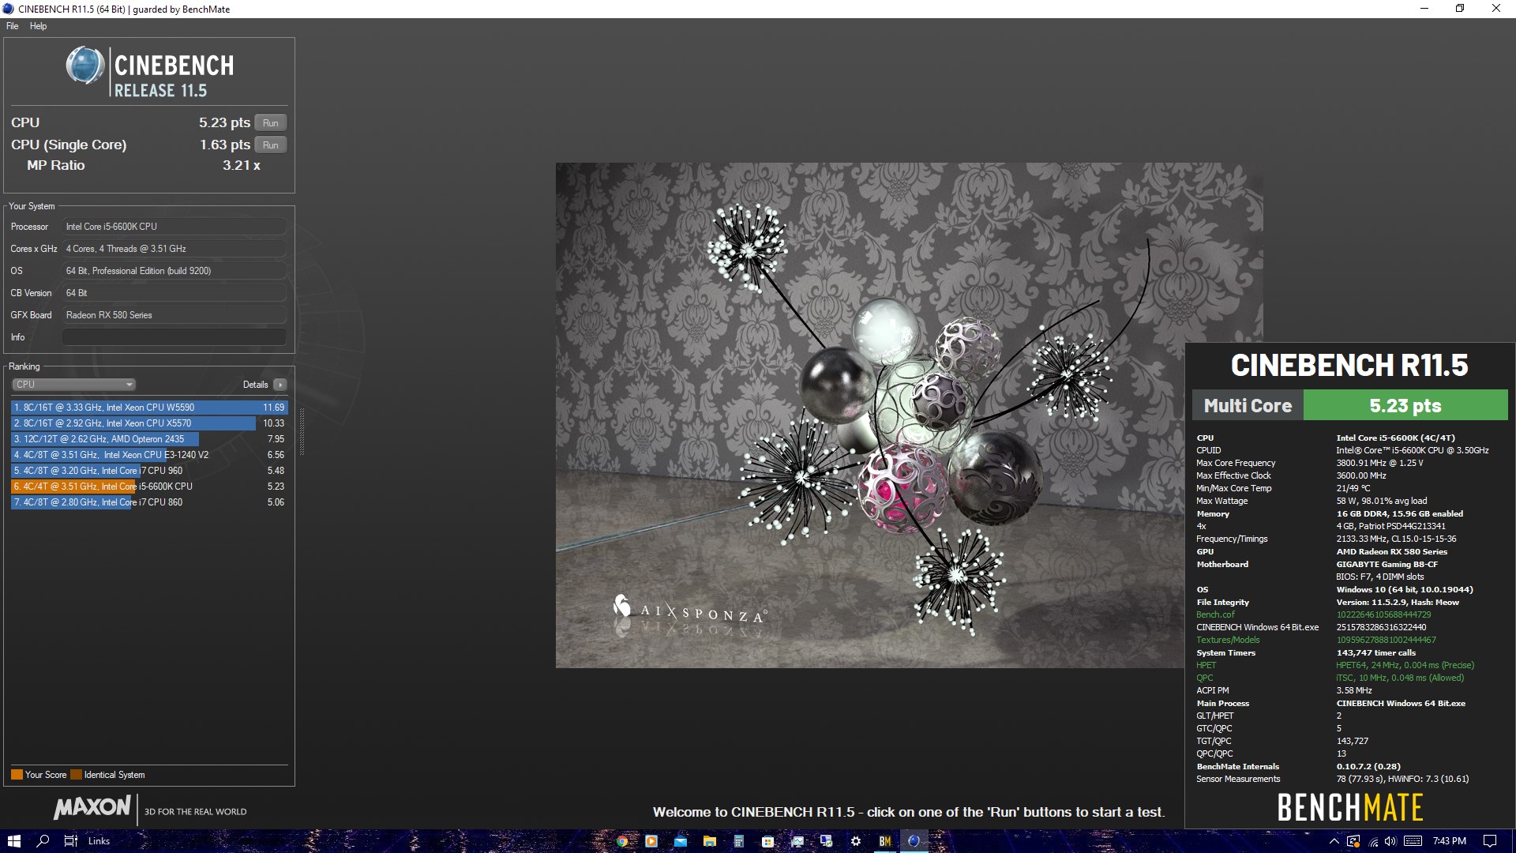Viewport: 1516px width, 853px height.
Task: Click the OS field value
Action: click(x=174, y=271)
